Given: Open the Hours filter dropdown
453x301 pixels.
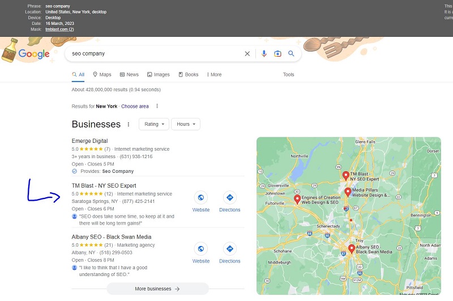Looking at the screenshot, I should (x=186, y=124).
